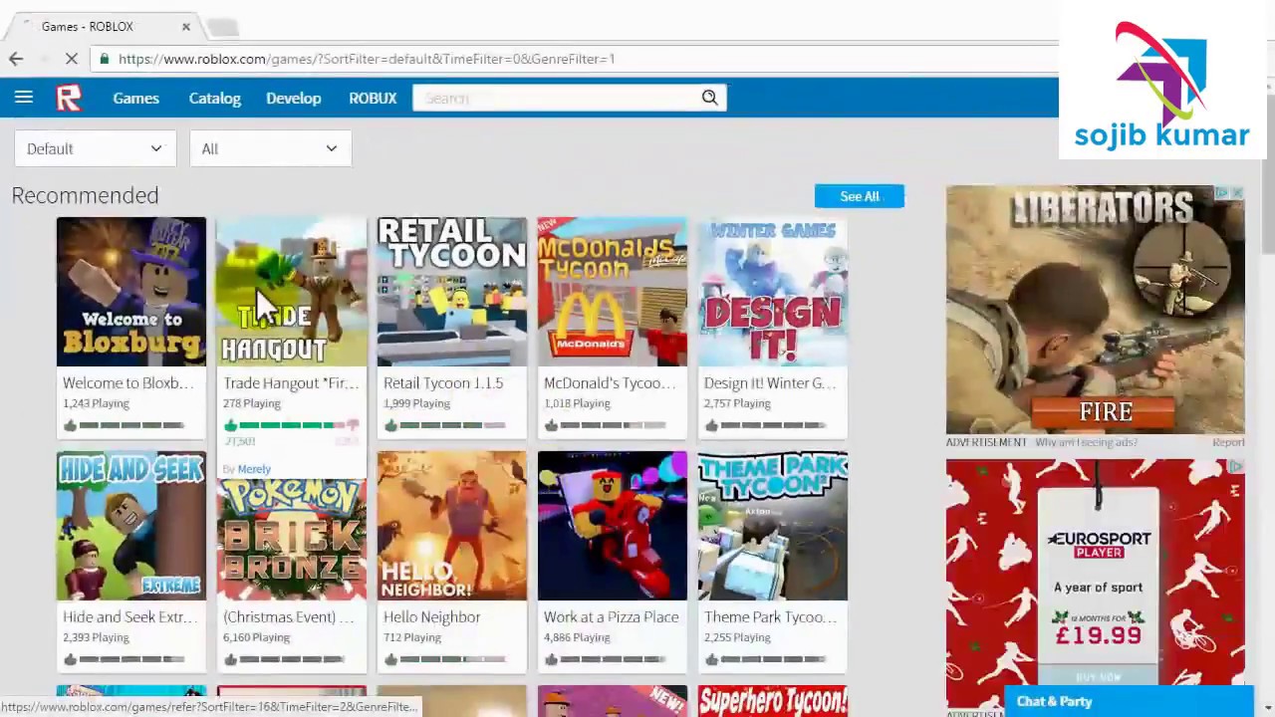Image resolution: width=1275 pixels, height=717 pixels.
Task: Open the Chat & Party panel
Action: click(1128, 702)
